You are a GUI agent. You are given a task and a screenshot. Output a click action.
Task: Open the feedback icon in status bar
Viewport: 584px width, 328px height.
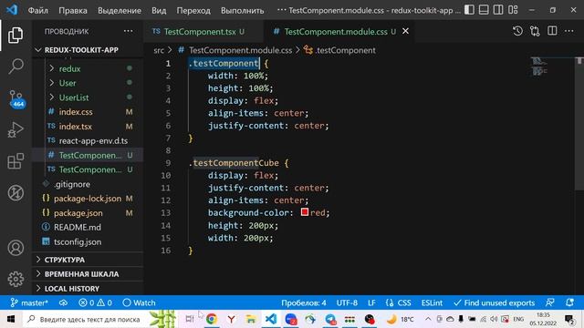[x=550, y=302]
